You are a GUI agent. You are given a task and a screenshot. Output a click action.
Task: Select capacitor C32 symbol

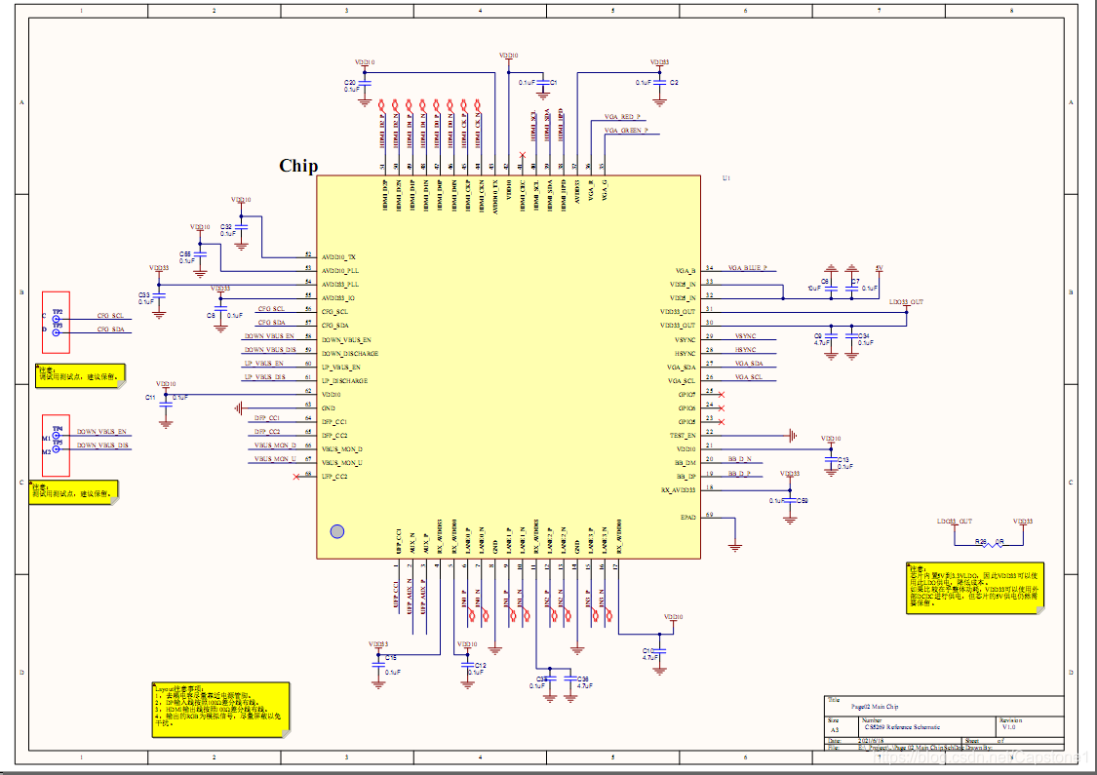click(x=242, y=228)
